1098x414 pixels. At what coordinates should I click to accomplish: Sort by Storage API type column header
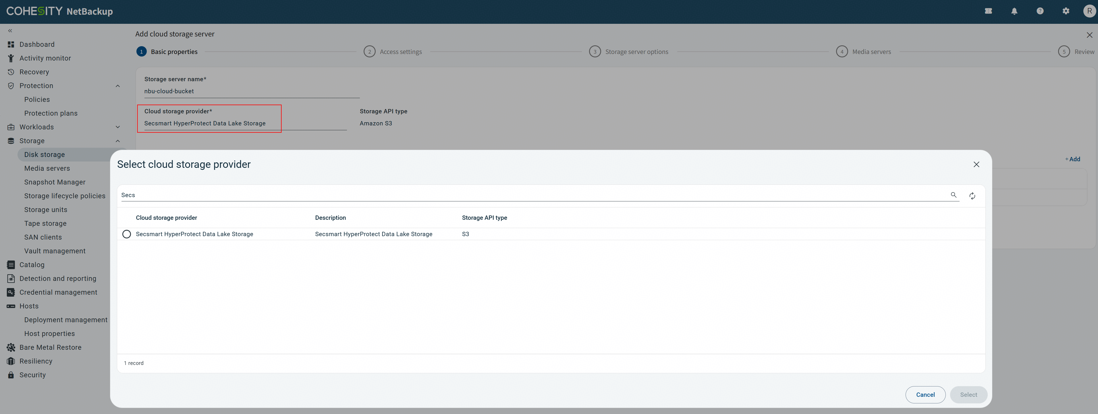coord(484,218)
